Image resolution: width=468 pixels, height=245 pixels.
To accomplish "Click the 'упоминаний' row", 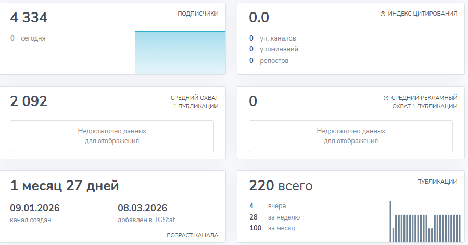I will coord(274,49).
